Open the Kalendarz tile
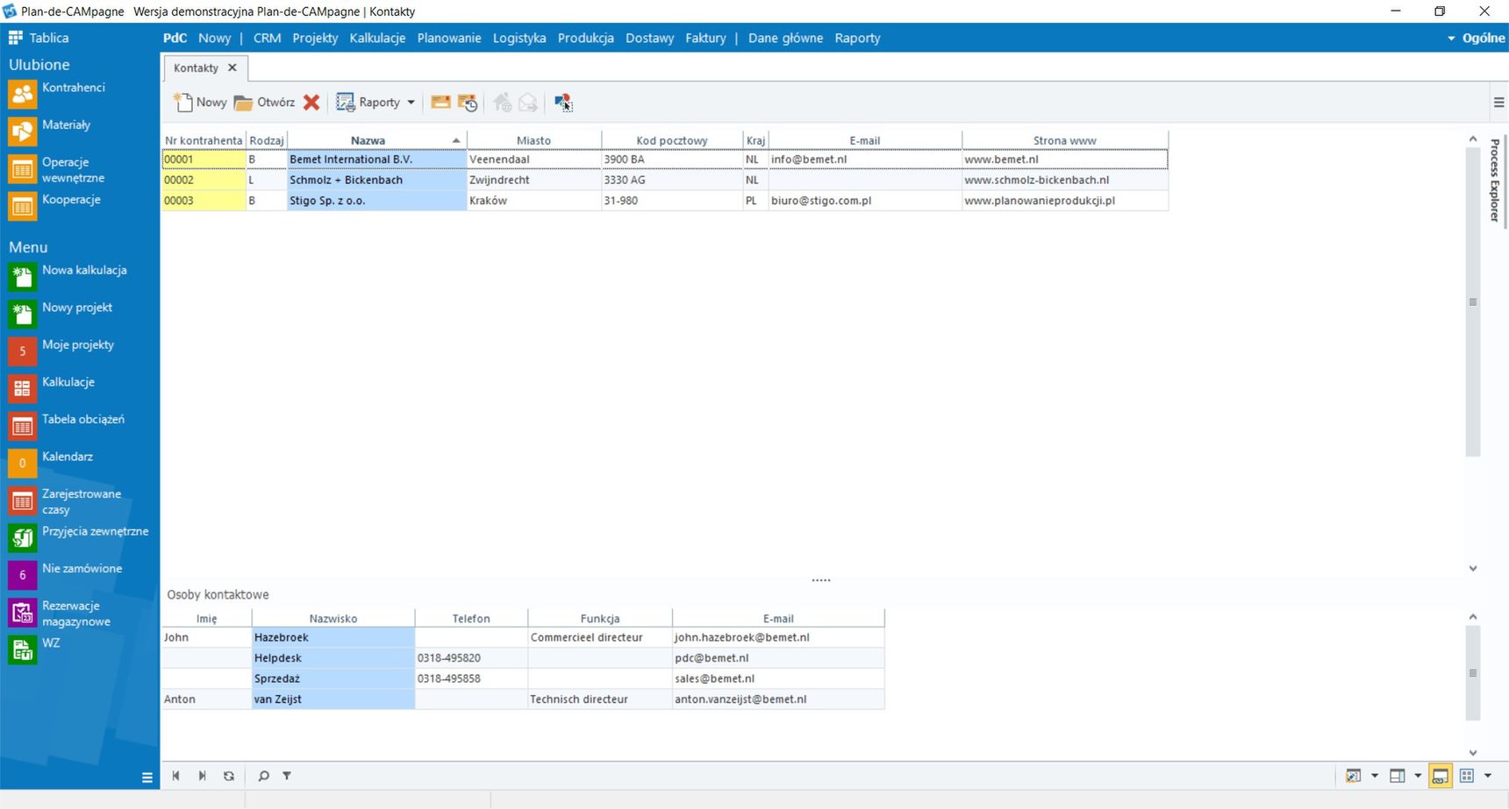 (51, 463)
